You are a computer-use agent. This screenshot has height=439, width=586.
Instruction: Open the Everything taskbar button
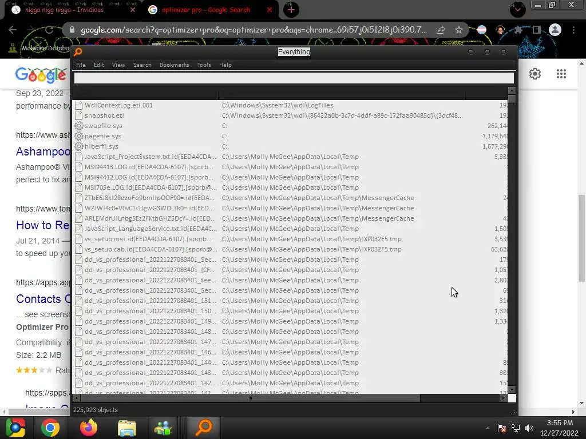204,428
